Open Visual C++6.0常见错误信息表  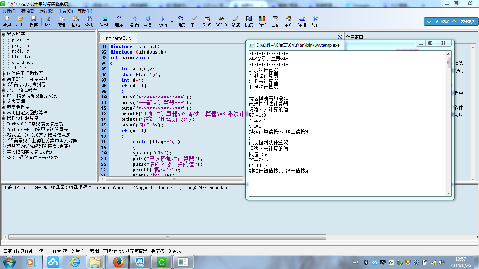coord(39,135)
